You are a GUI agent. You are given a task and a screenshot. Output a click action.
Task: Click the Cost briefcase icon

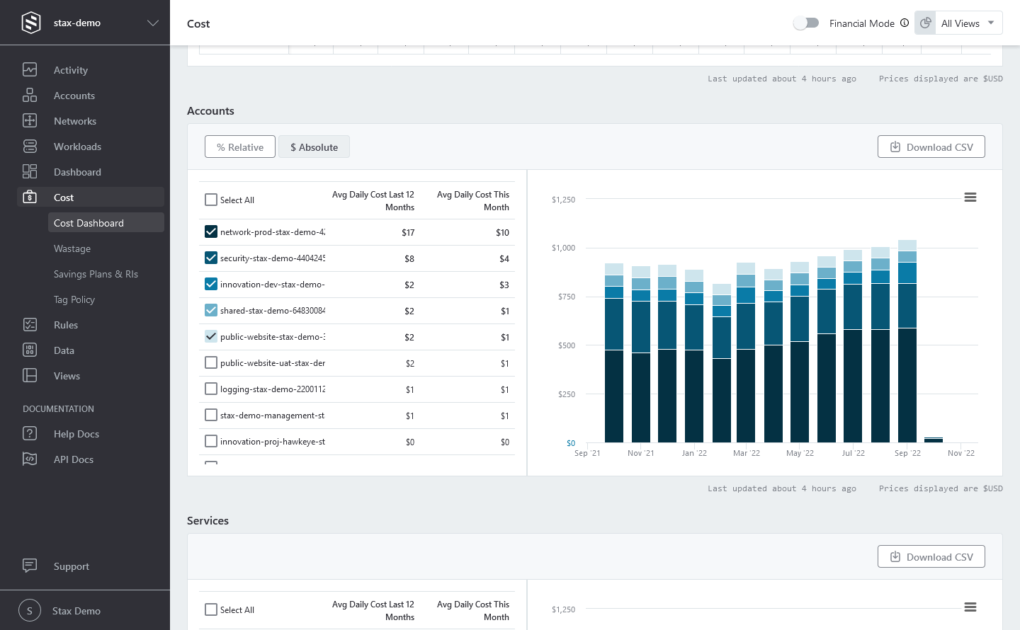click(x=30, y=197)
